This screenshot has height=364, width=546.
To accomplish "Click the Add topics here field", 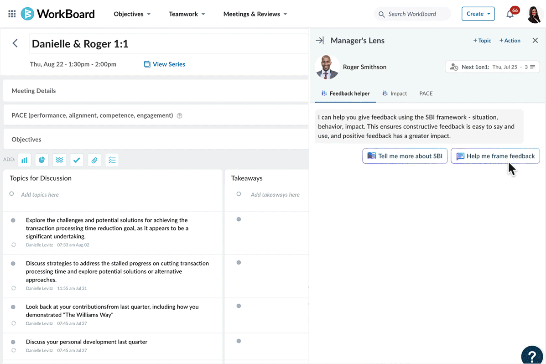I will (x=40, y=195).
